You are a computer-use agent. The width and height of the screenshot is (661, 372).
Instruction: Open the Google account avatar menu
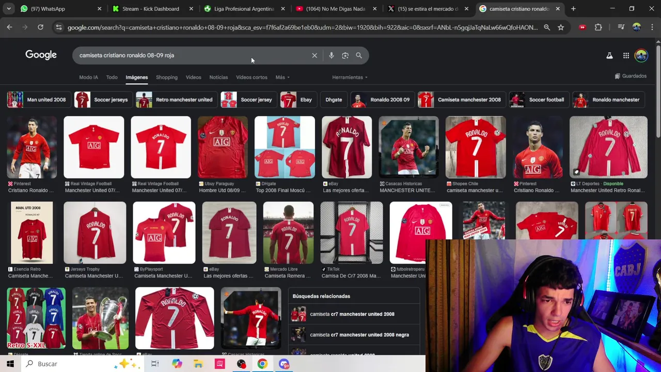point(641,55)
